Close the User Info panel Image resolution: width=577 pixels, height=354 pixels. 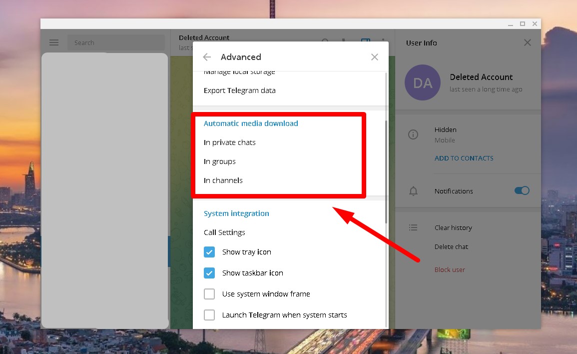(528, 42)
